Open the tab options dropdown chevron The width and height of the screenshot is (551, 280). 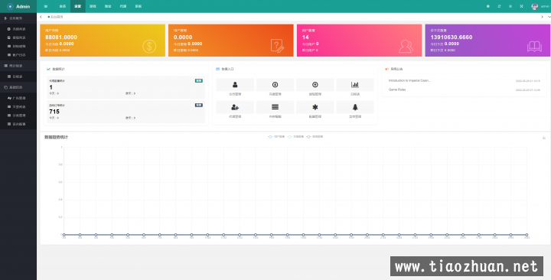[x=549, y=17]
